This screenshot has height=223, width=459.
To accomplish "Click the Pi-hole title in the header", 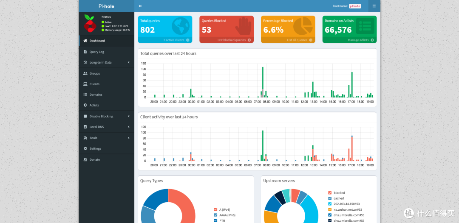I will tap(107, 6).
